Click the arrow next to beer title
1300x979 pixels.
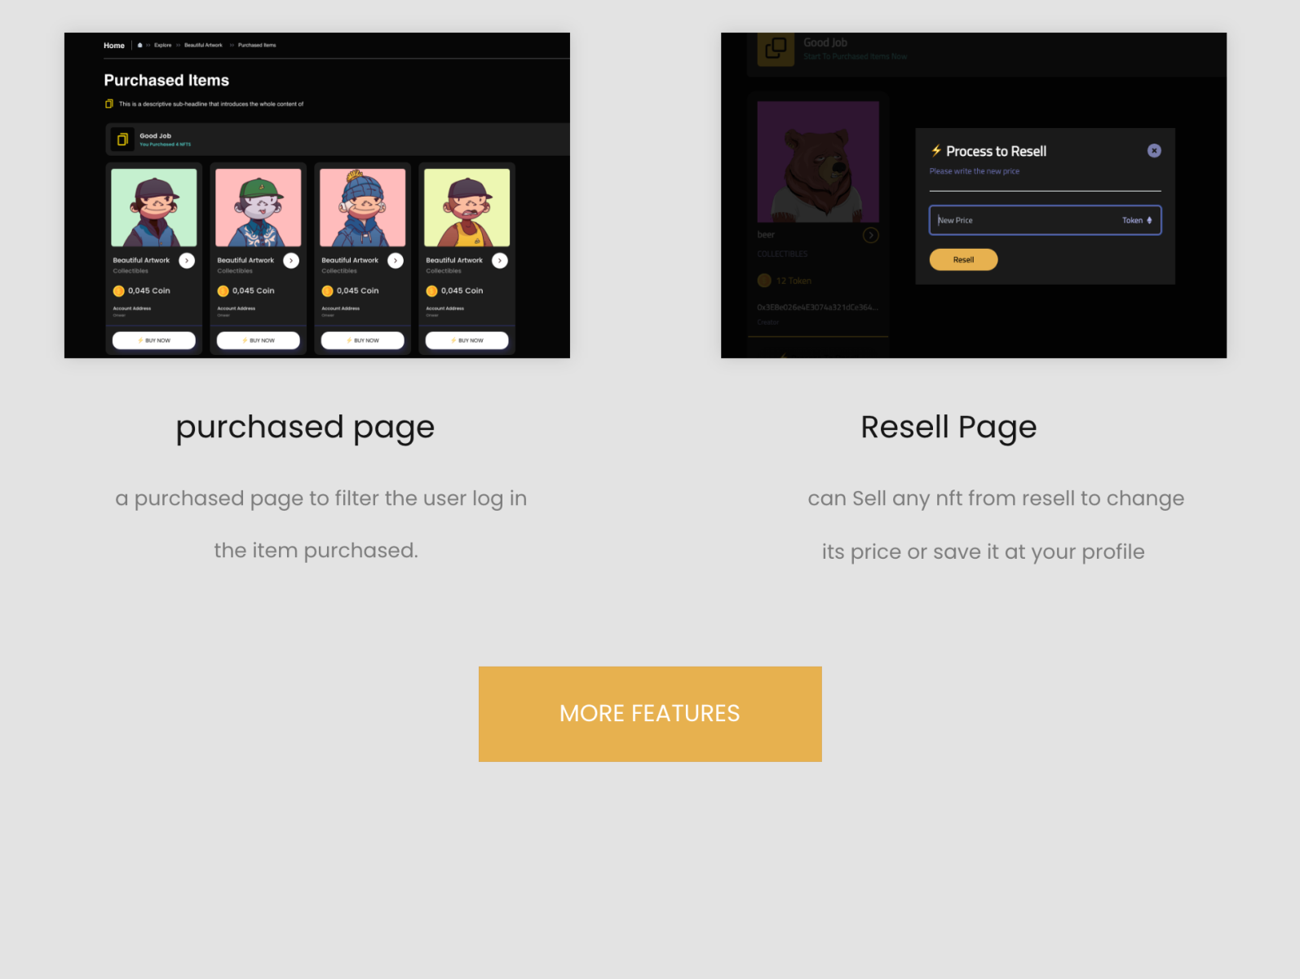(870, 236)
